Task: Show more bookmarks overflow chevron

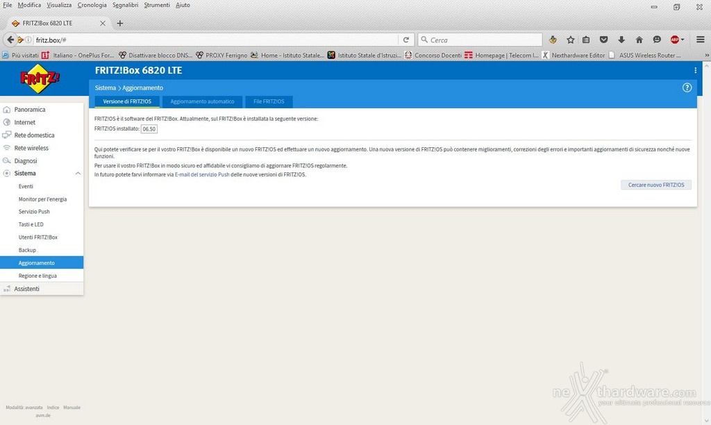Action: [706, 56]
